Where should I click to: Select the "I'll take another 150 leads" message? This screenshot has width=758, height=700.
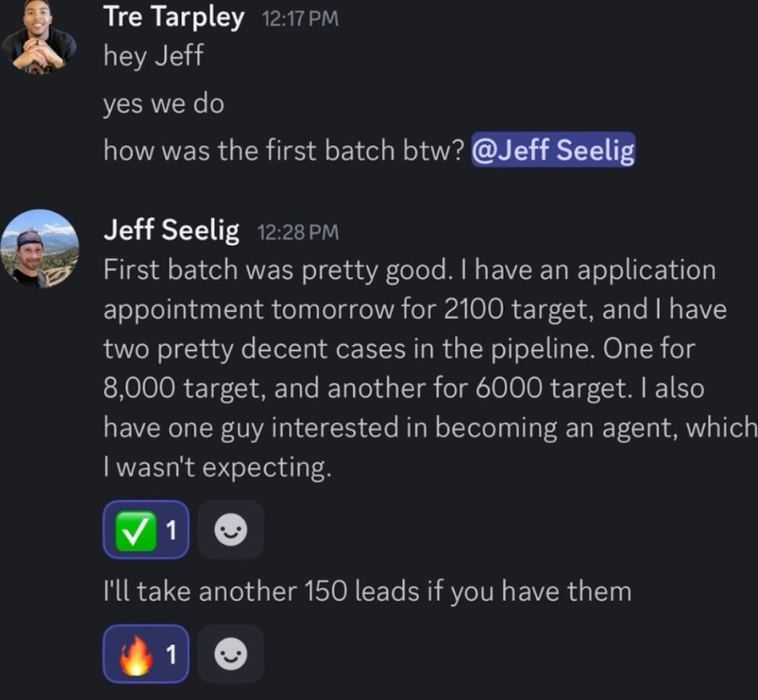(x=366, y=591)
